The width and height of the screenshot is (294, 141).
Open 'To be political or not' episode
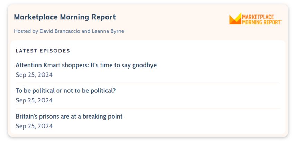66,91
